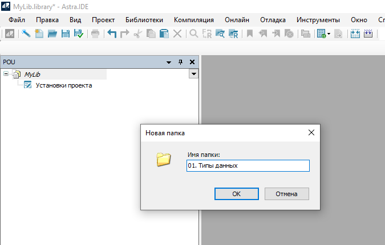Click the save-and-check library icon
The height and width of the screenshot is (245, 385).
click(x=78, y=34)
